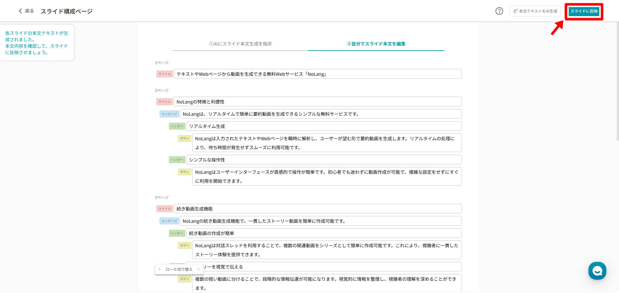
Task: Click the スライド構成ページ heading
Action: pos(66,11)
